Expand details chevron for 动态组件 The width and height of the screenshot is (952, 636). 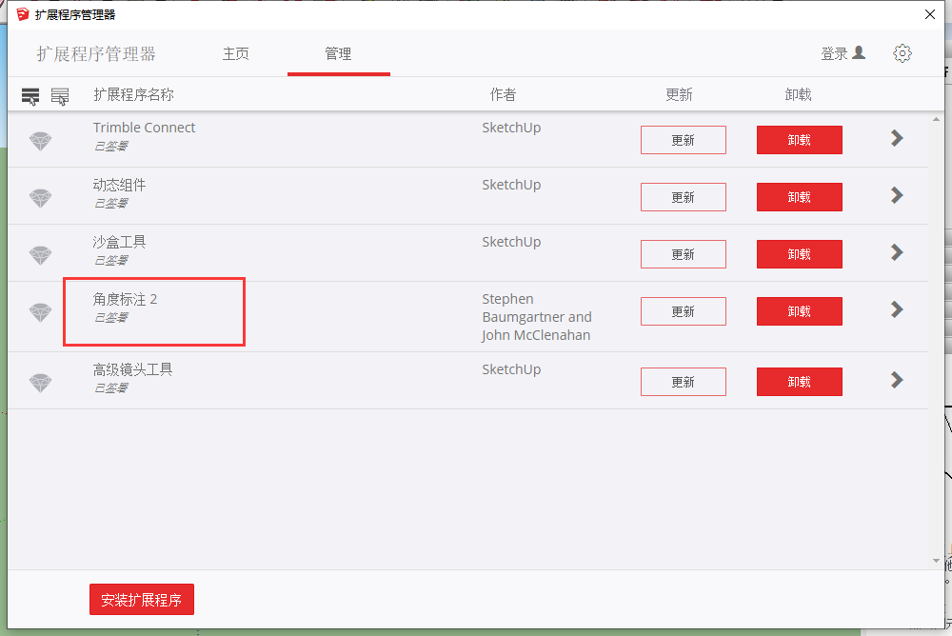pos(897,195)
